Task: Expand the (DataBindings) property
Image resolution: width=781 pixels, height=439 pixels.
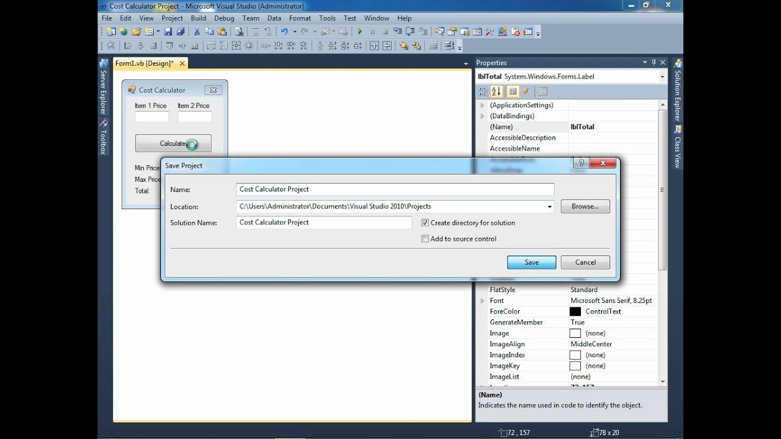Action: tap(482, 116)
